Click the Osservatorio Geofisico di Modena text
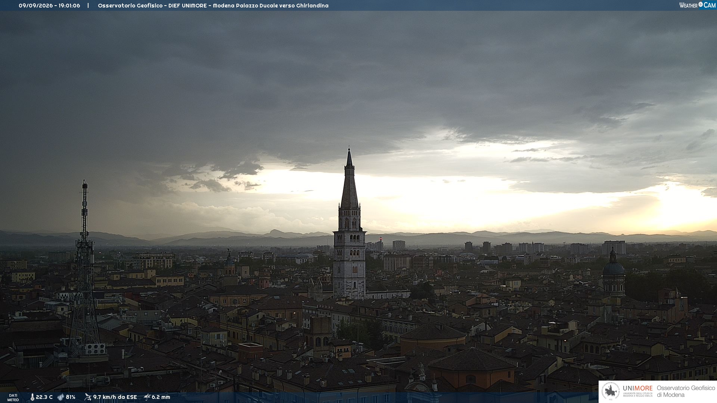The height and width of the screenshot is (403, 717). (686, 391)
